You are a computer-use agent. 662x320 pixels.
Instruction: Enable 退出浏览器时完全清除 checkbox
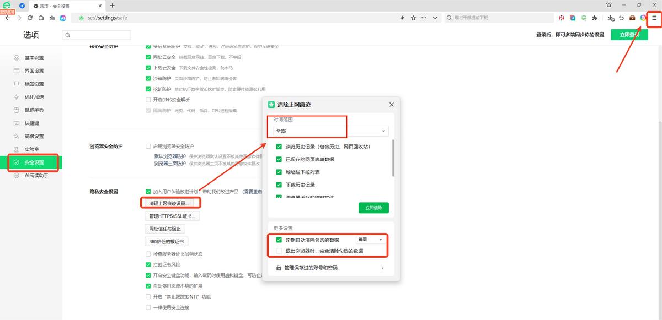[279, 251]
